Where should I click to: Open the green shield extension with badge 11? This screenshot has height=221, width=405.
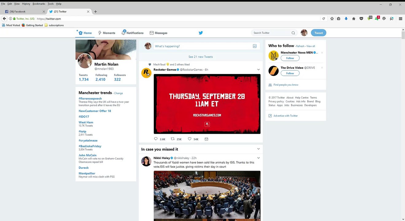point(370,18)
